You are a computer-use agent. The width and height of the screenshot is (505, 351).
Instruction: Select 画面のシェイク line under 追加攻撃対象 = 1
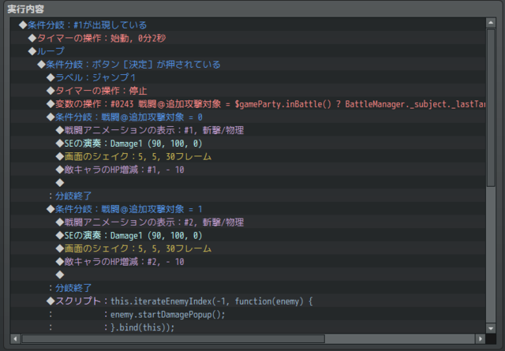[248, 248]
